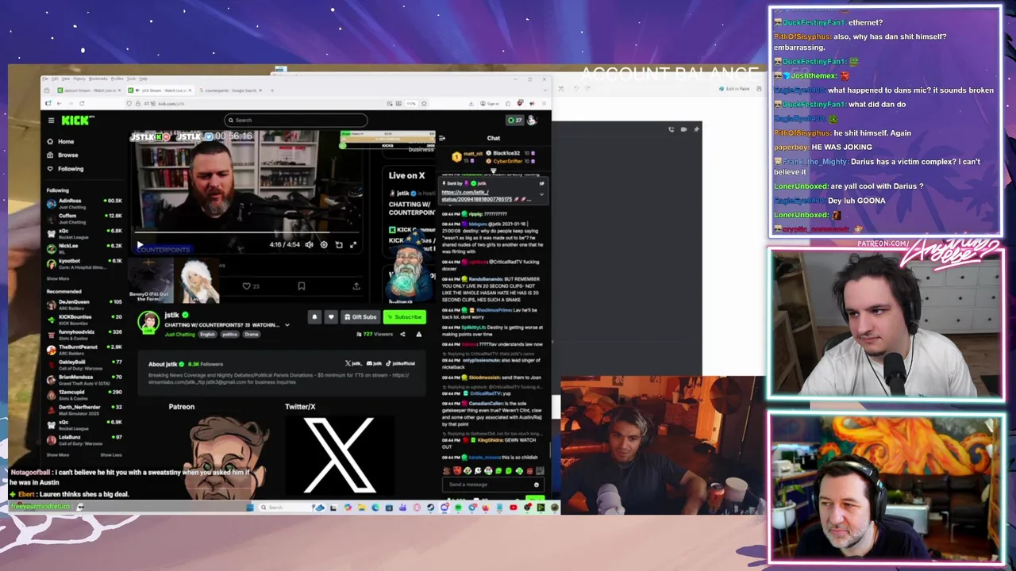Open the user avatar in Kick header

tap(532, 121)
